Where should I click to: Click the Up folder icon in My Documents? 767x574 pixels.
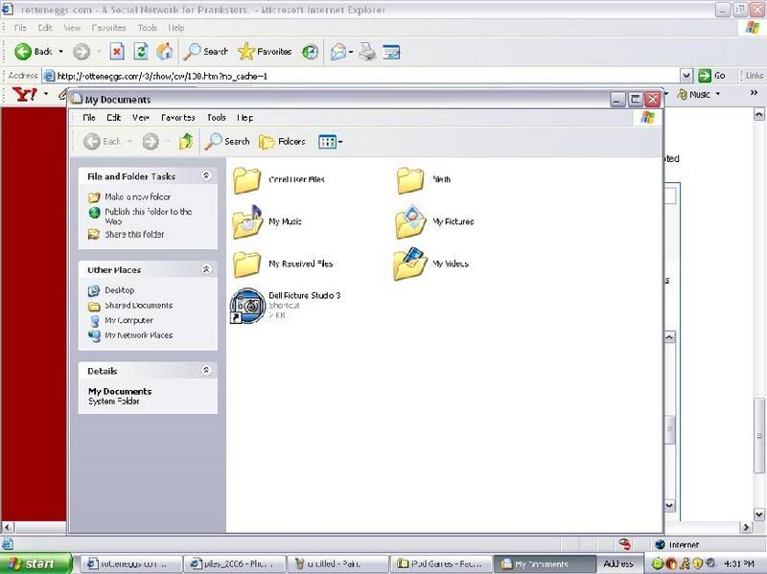click(x=186, y=142)
